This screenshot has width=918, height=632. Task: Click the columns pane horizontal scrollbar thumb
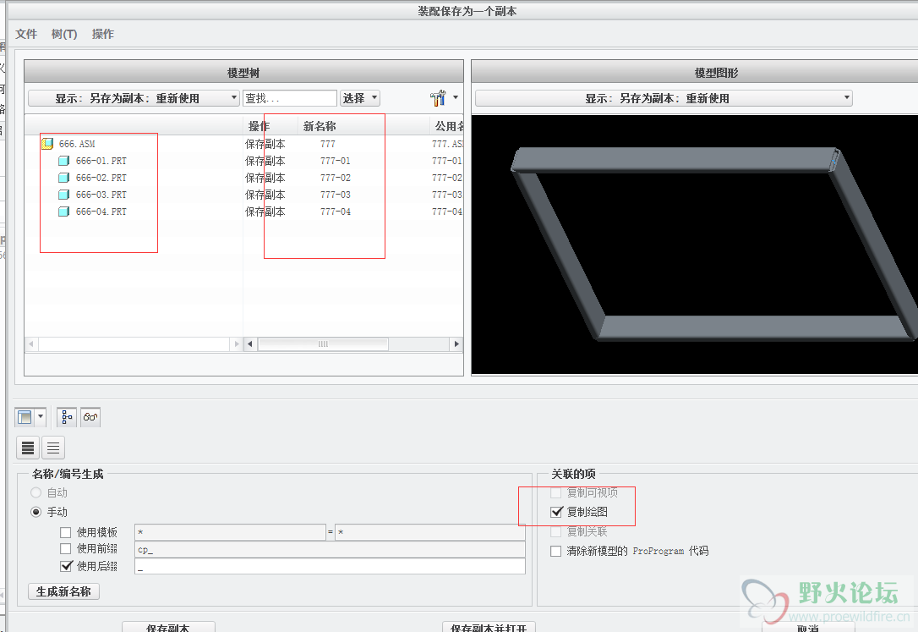[323, 343]
